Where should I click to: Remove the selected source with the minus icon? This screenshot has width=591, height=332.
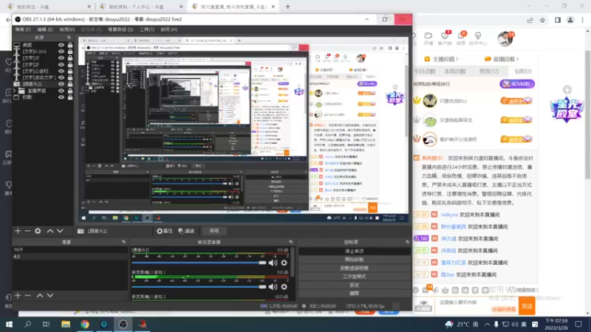click(x=27, y=231)
